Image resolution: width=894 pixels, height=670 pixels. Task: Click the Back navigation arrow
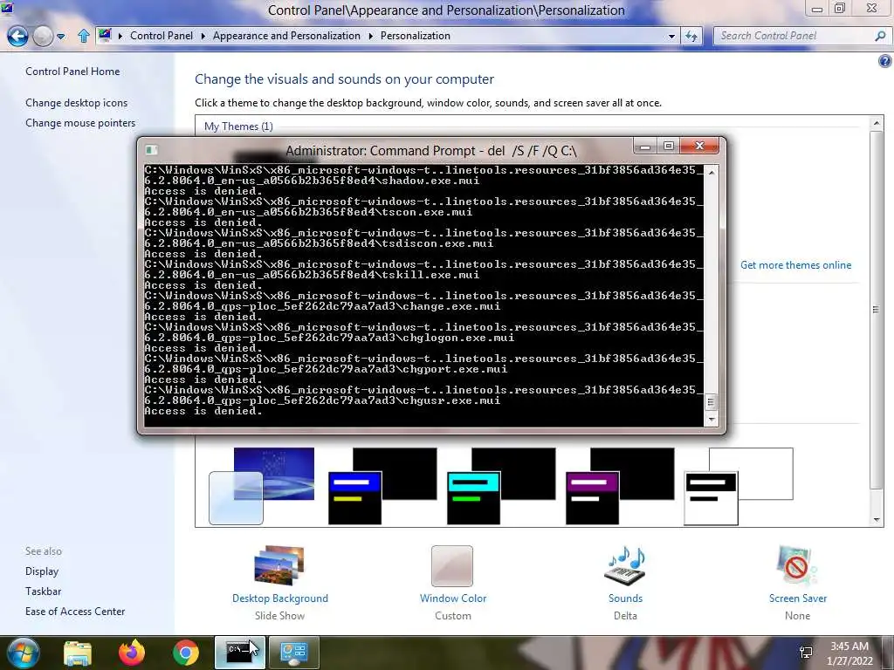(x=17, y=36)
